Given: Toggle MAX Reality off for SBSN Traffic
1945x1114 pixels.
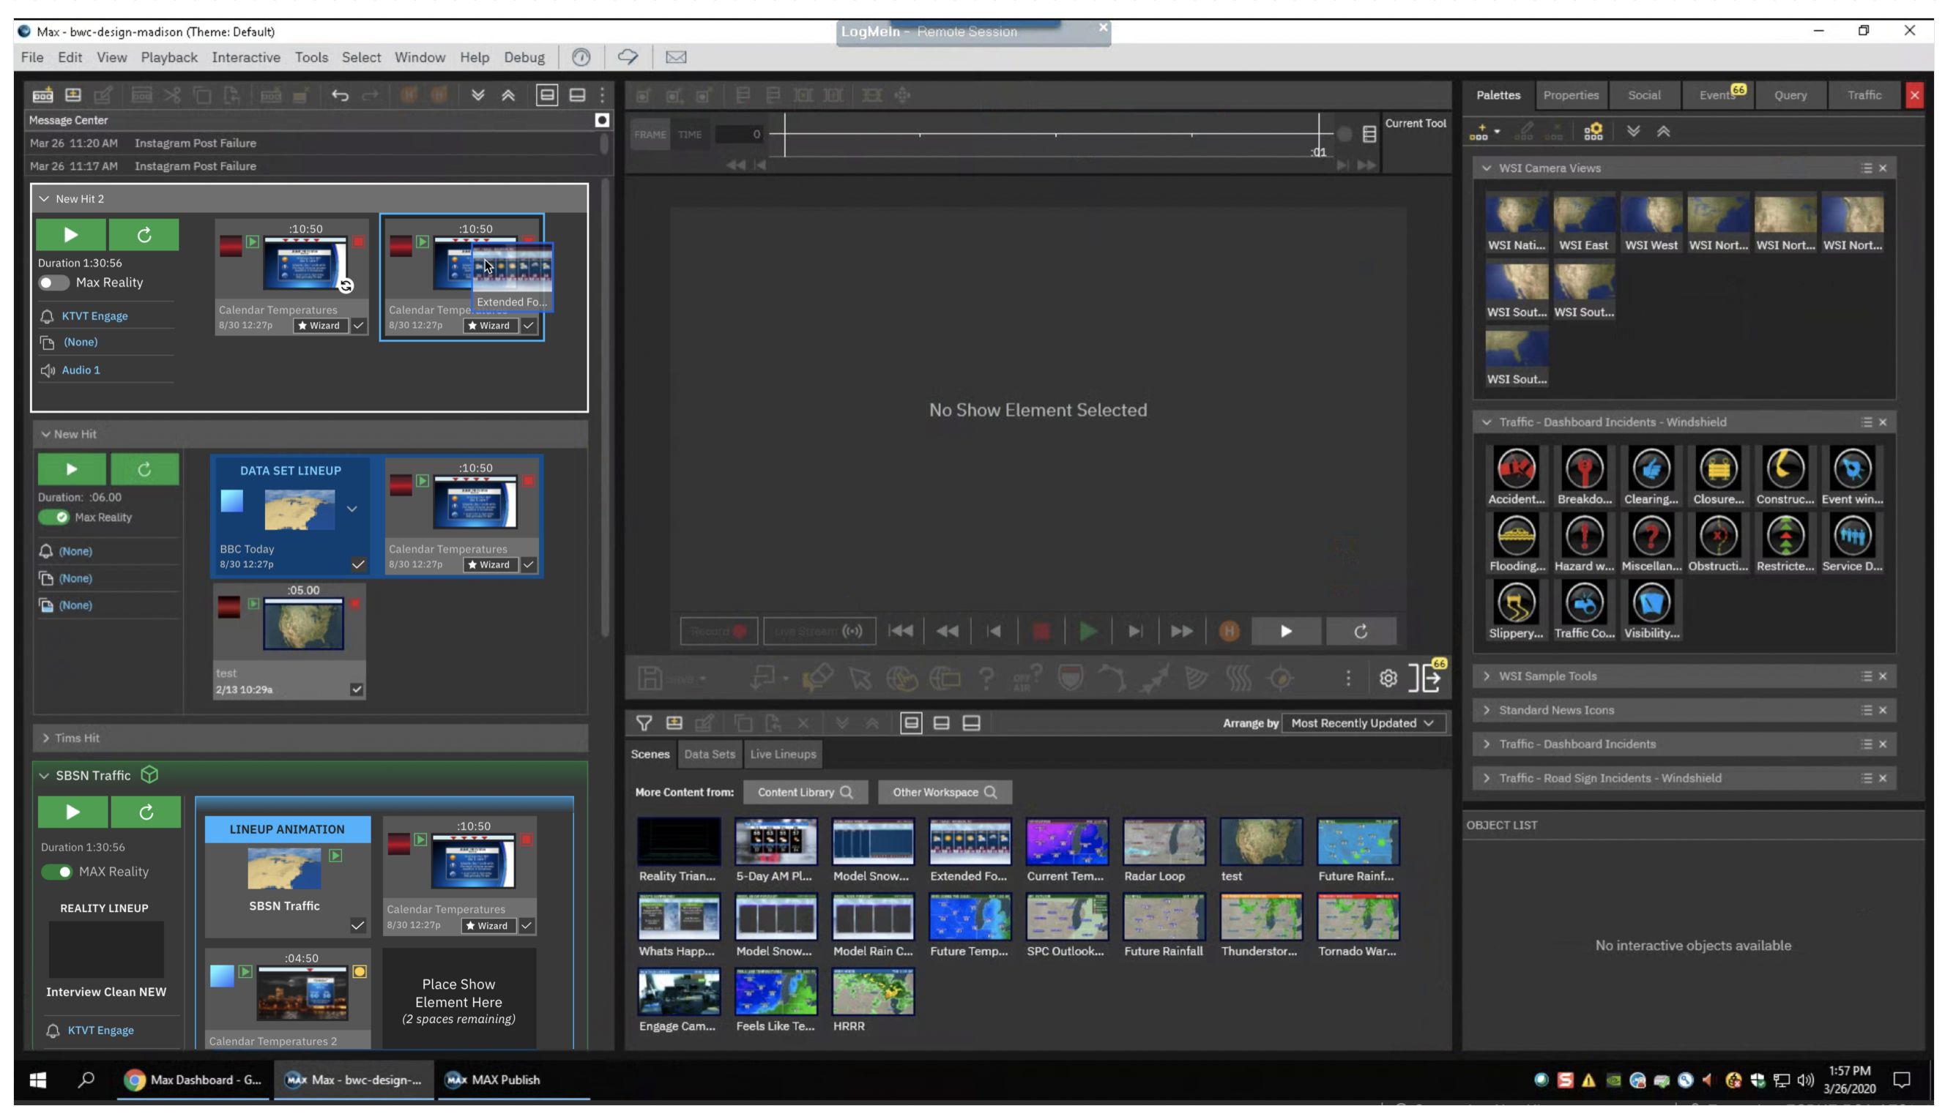Looking at the screenshot, I should (x=56, y=872).
